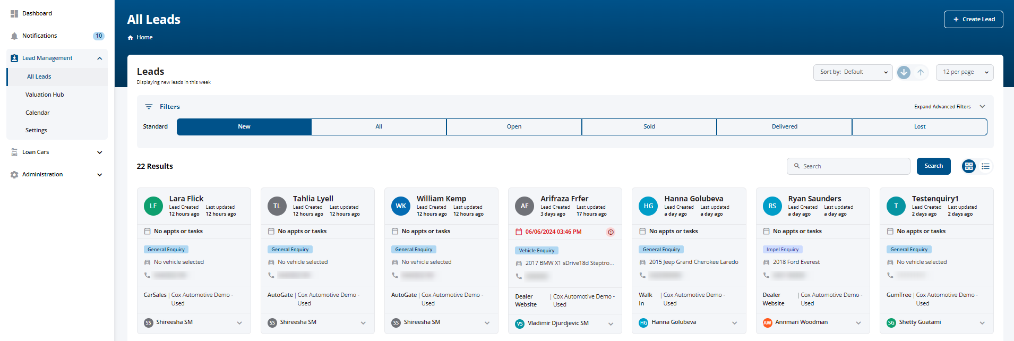Screen dimensions: 1014x341
Task: Open the Dashboard sidebar icon
Action: click(x=14, y=13)
